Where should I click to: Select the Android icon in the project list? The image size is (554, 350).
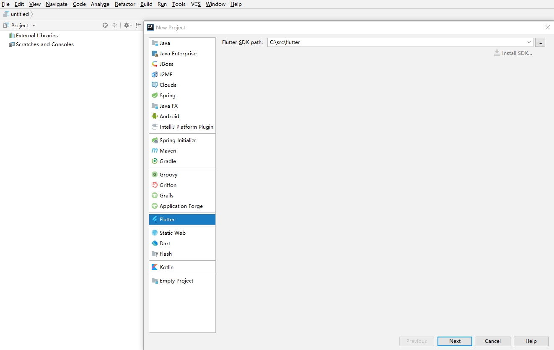coord(155,117)
